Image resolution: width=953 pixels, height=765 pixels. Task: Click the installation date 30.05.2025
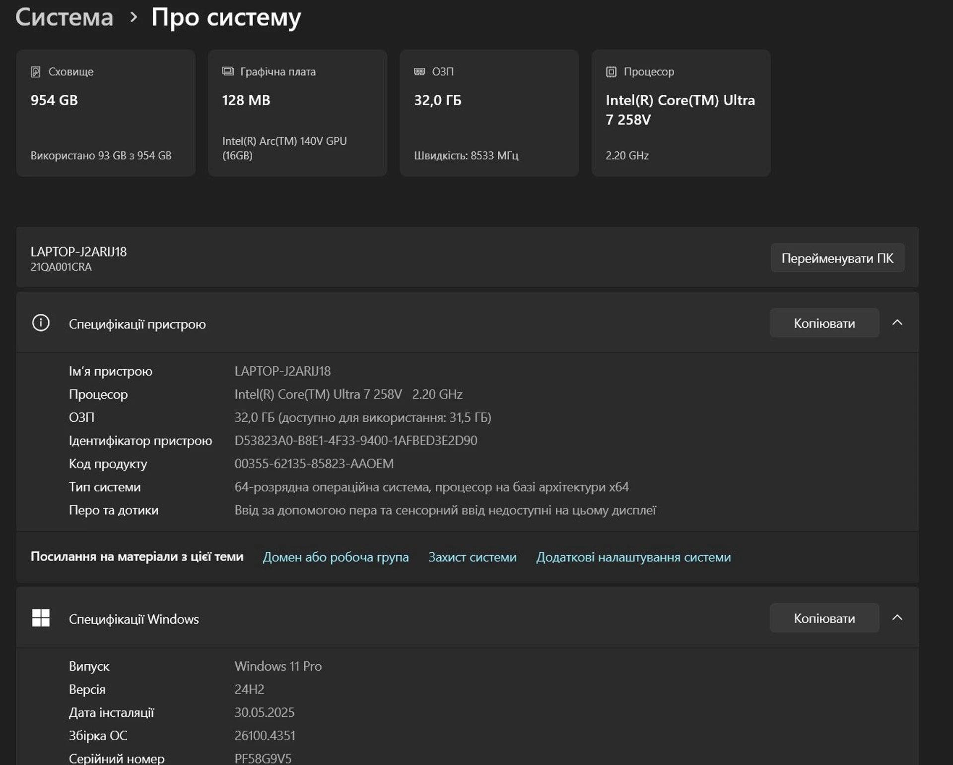[265, 712]
